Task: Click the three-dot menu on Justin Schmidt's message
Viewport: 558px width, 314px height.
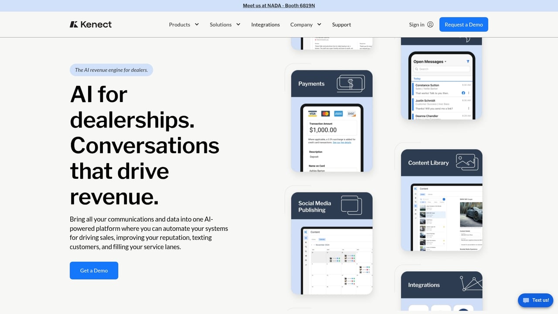Action: (x=469, y=108)
